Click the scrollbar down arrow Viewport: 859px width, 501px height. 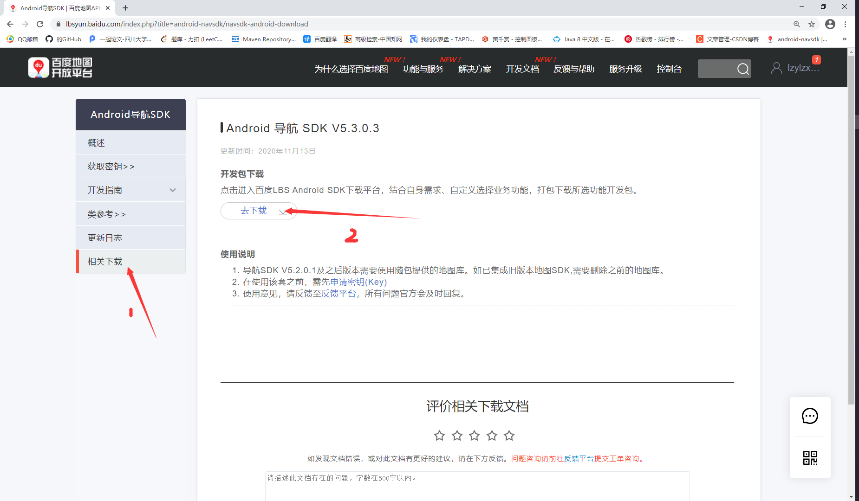851,497
